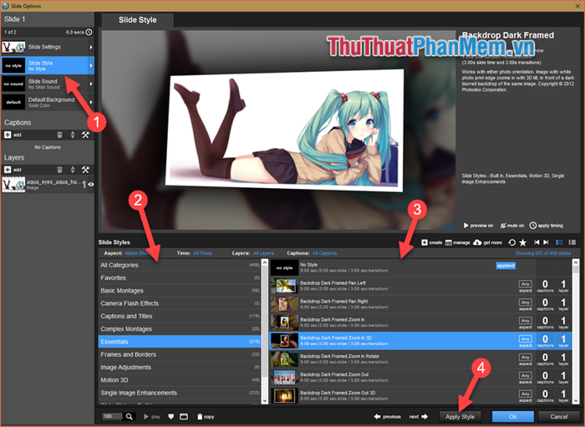Click the copy clipboard icon

200,417
